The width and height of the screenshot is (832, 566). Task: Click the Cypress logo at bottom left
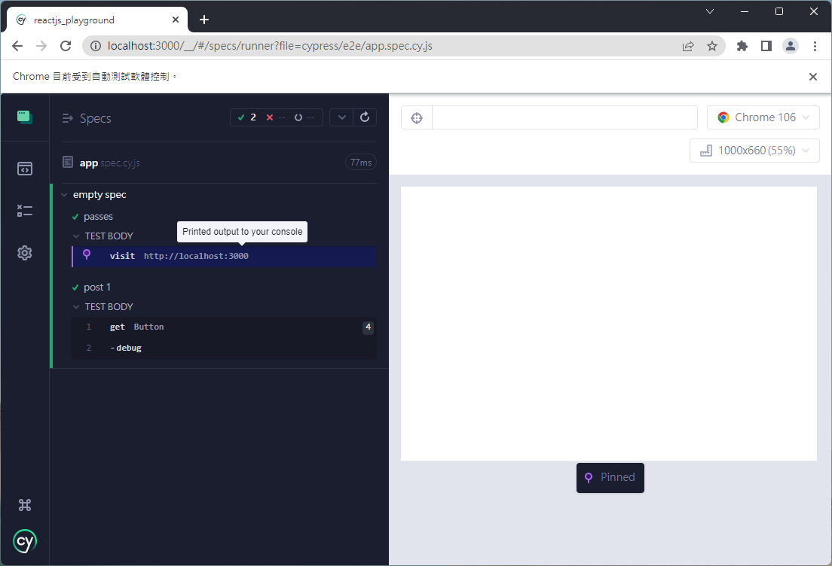coord(25,540)
